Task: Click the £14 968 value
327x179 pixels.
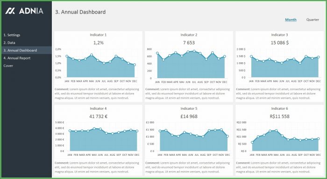Action: coord(189,117)
